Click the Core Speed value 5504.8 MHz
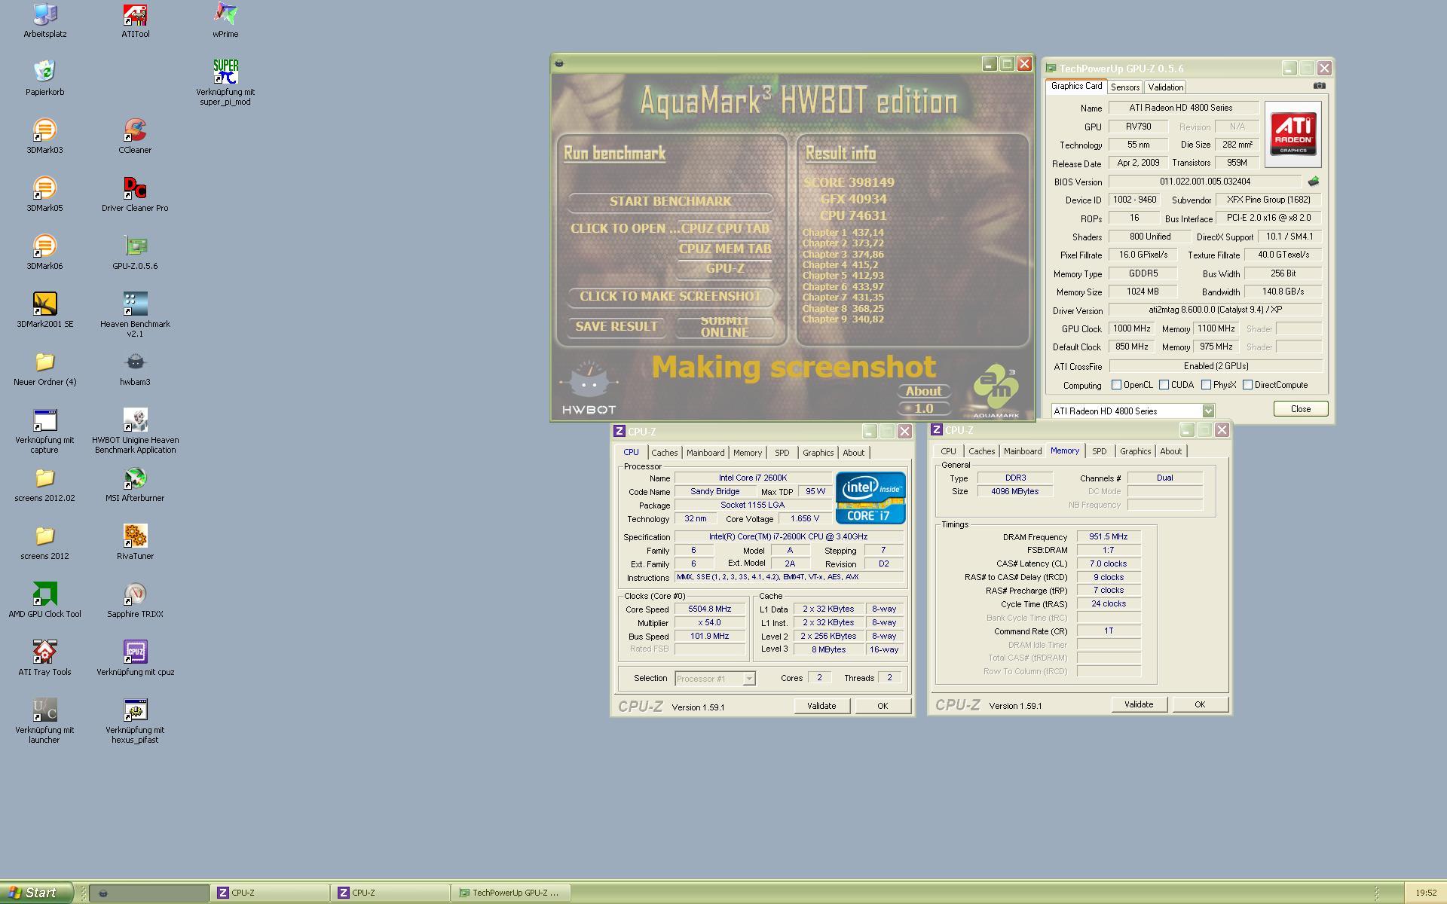This screenshot has width=1447, height=904. (x=709, y=609)
